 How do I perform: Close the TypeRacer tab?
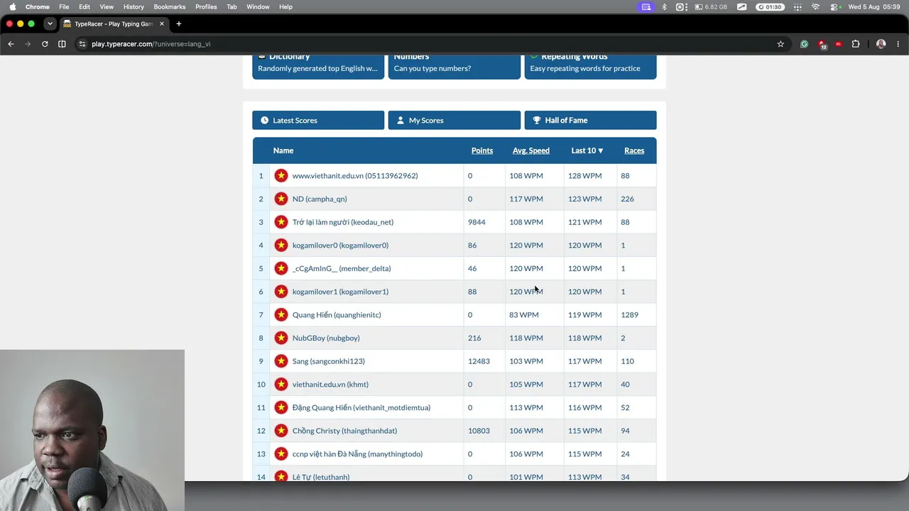(x=162, y=23)
